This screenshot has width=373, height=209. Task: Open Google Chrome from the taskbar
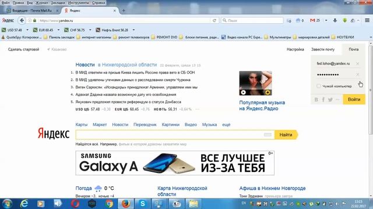(x=109, y=204)
